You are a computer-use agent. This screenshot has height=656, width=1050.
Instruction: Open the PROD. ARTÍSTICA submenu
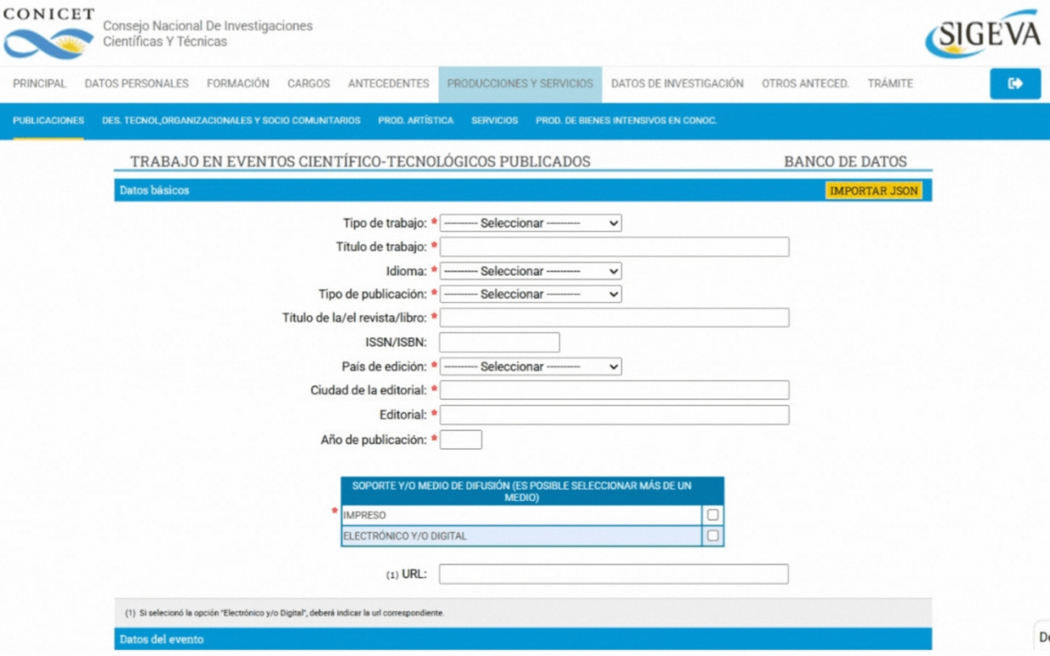[x=415, y=121]
